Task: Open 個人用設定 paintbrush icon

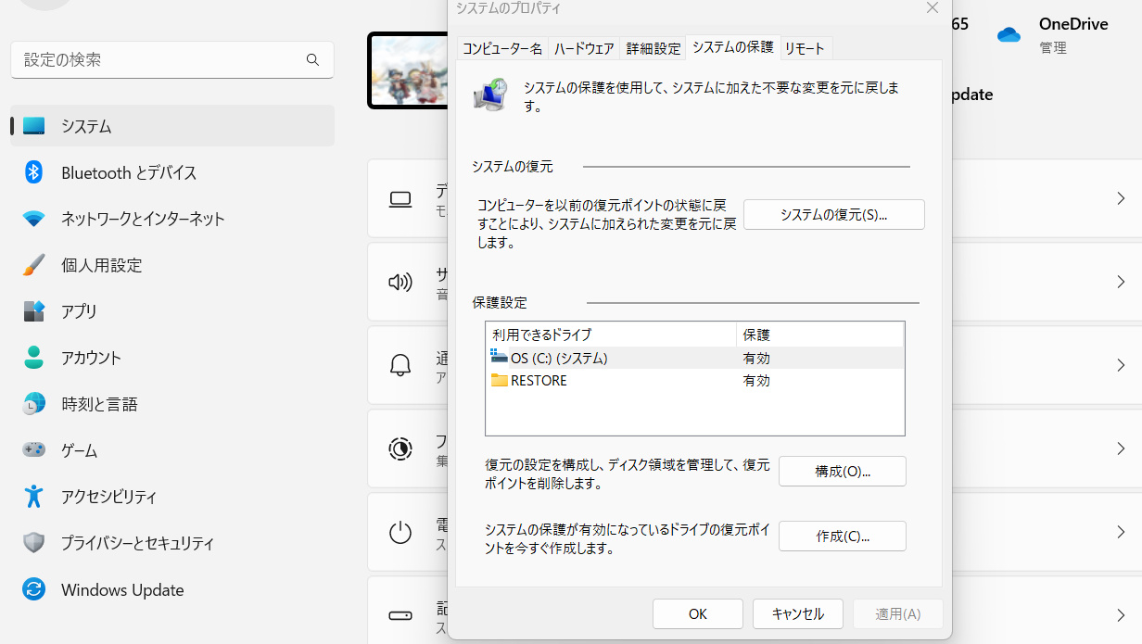Action: click(34, 265)
